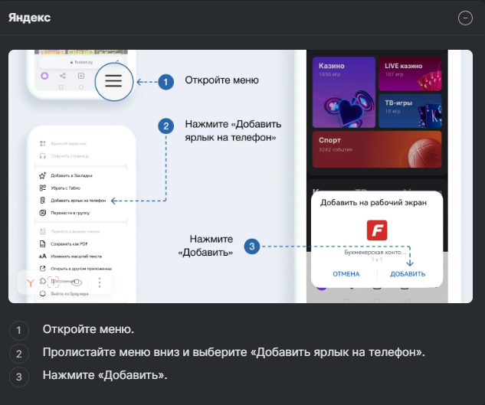Tap the purple Alice assistant icon
The width and height of the screenshot is (485, 405).
tap(44, 76)
